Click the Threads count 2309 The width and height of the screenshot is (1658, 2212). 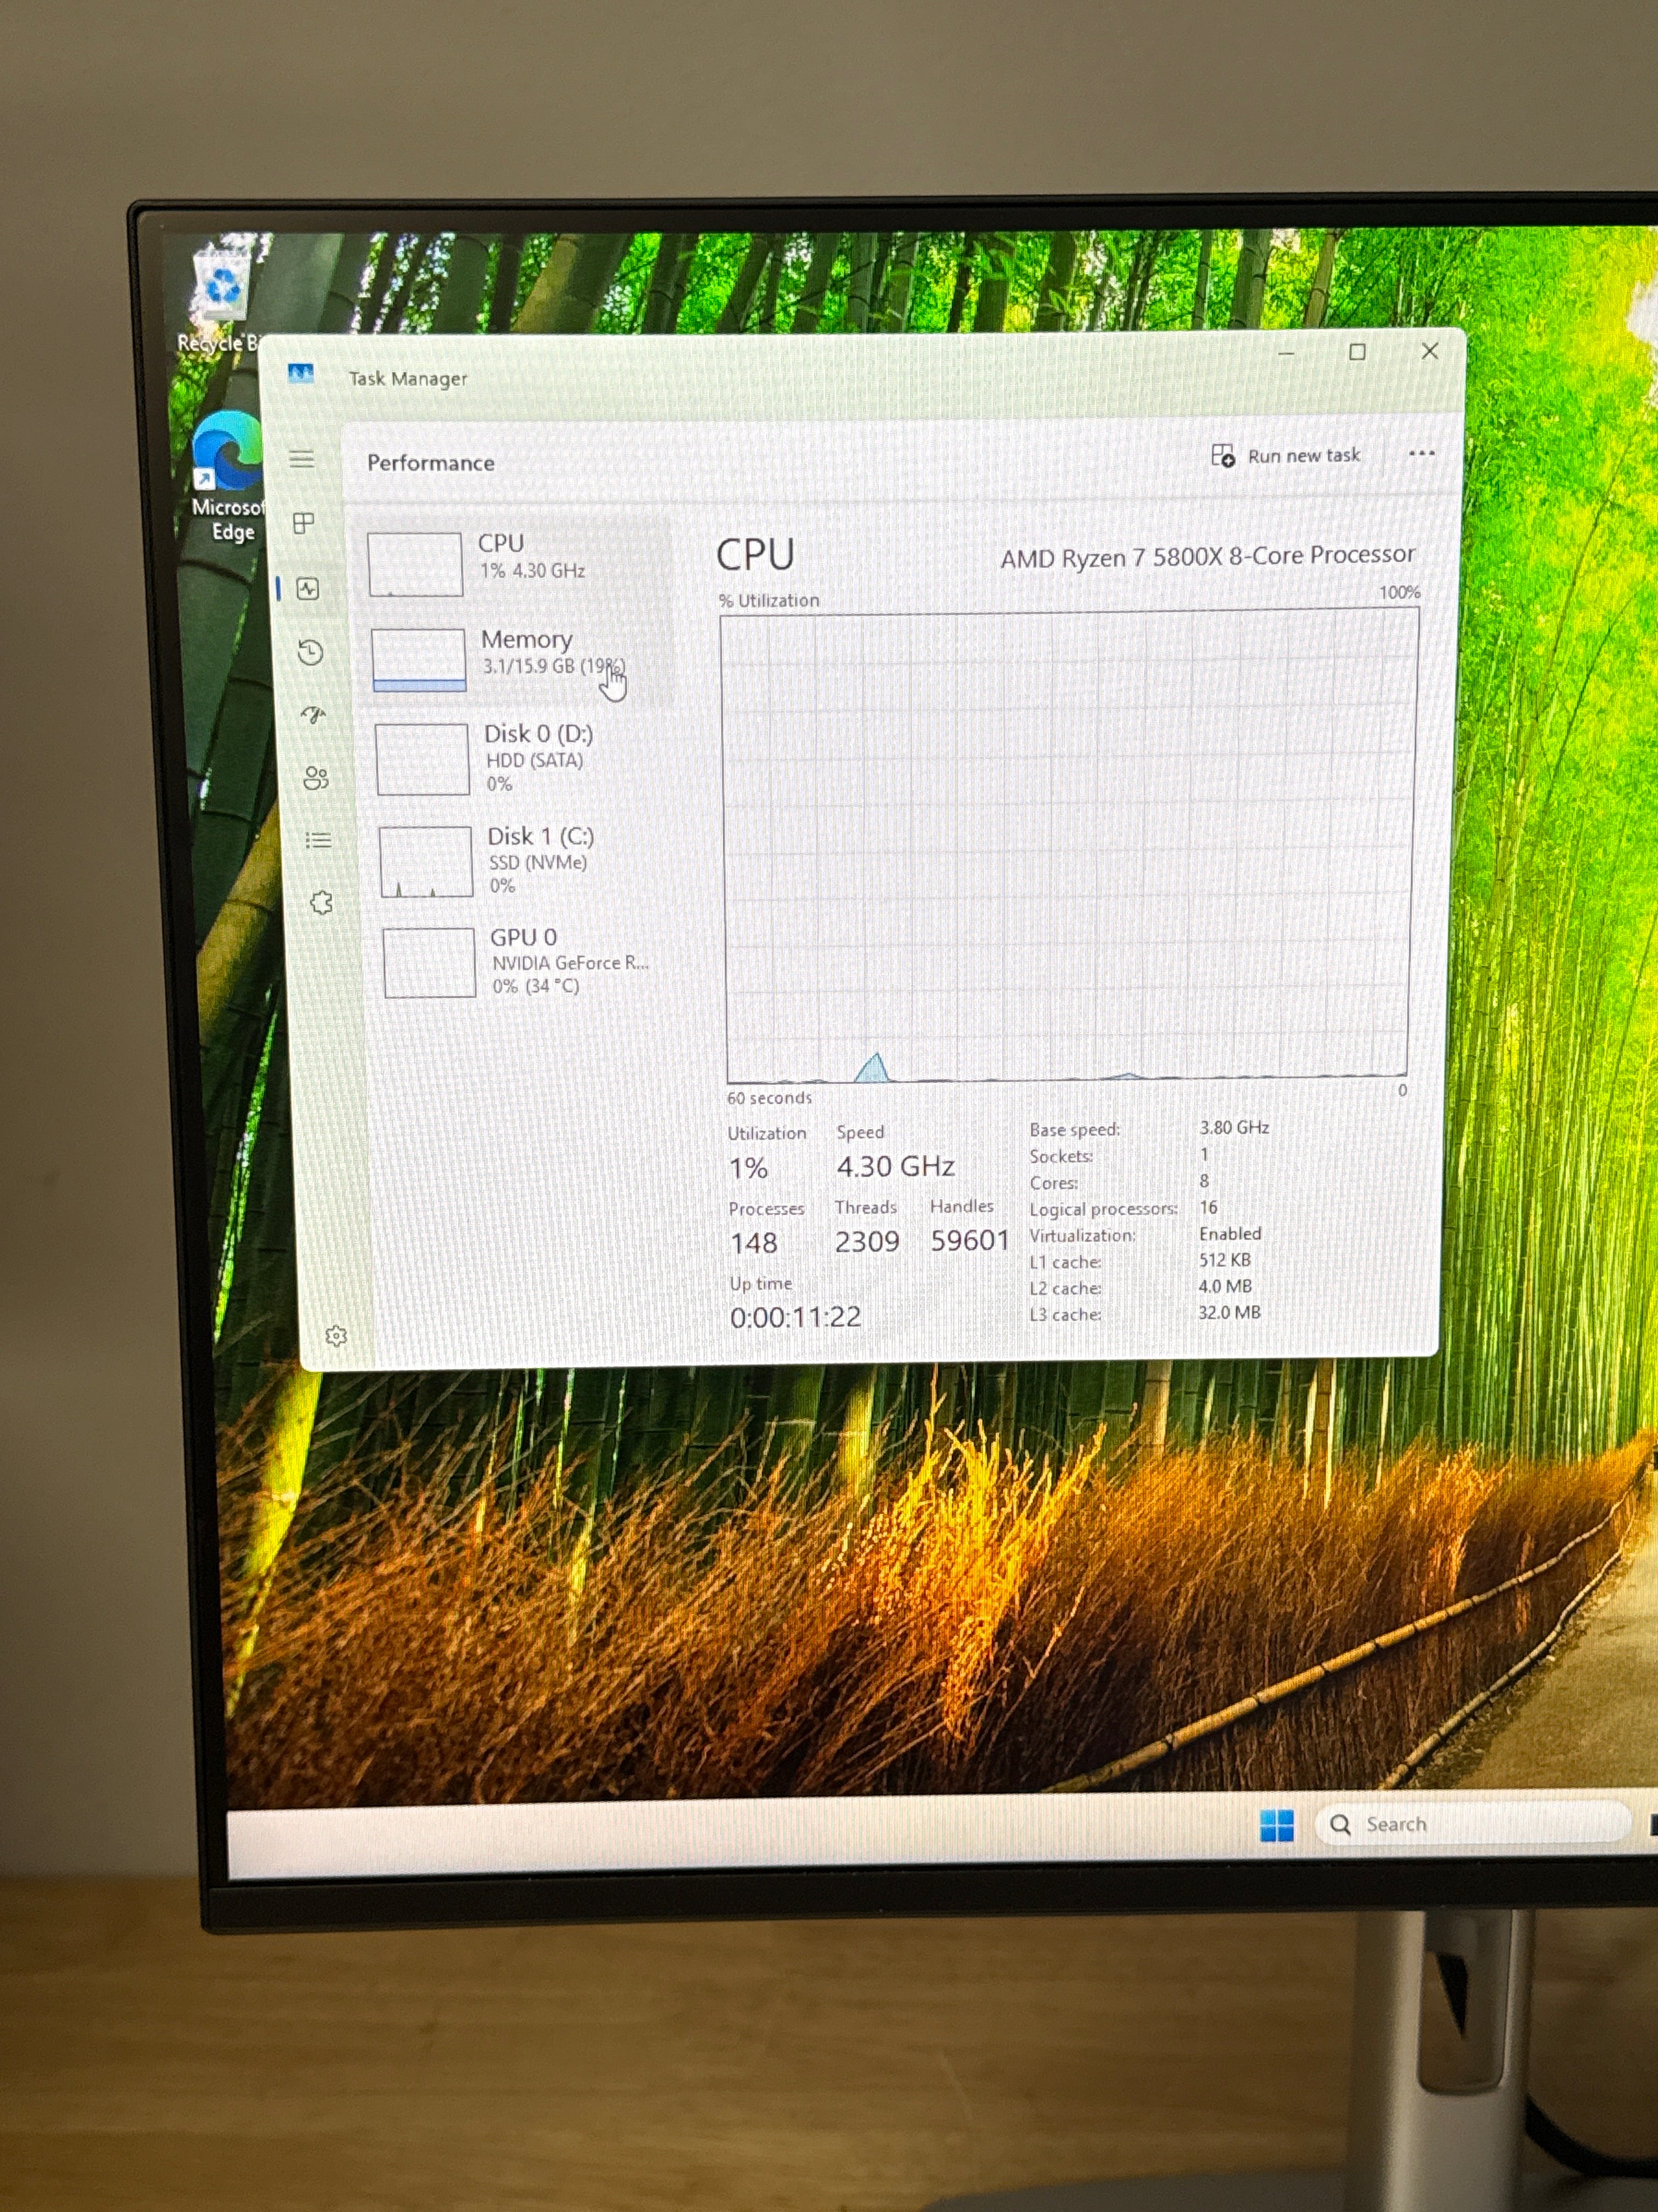point(867,1242)
